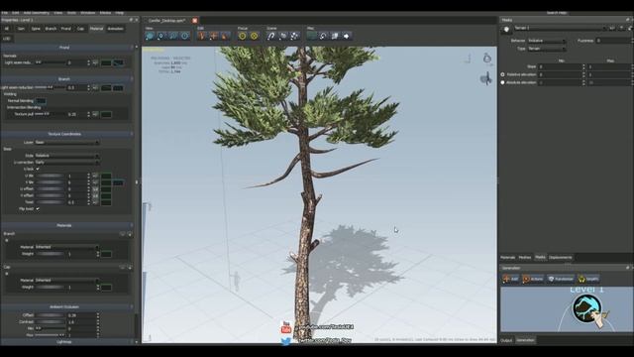This screenshot has height=357, width=634.
Task: Open the Branch Material Inherited dropdown
Action: click(x=66, y=247)
